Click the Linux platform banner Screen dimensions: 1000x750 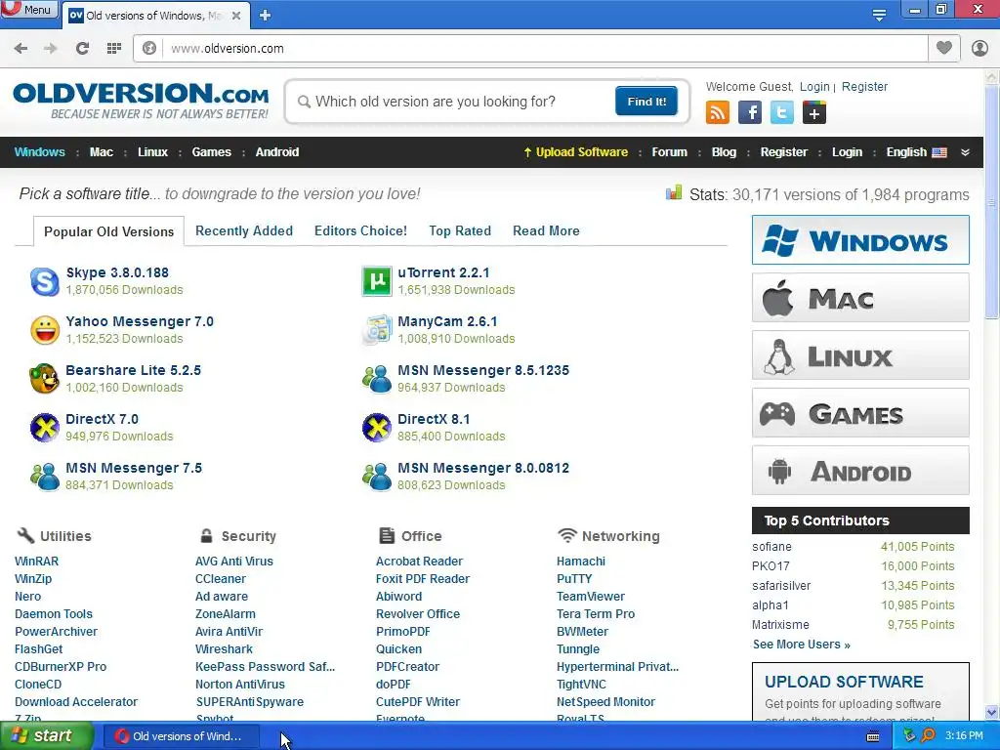click(x=860, y=355)
